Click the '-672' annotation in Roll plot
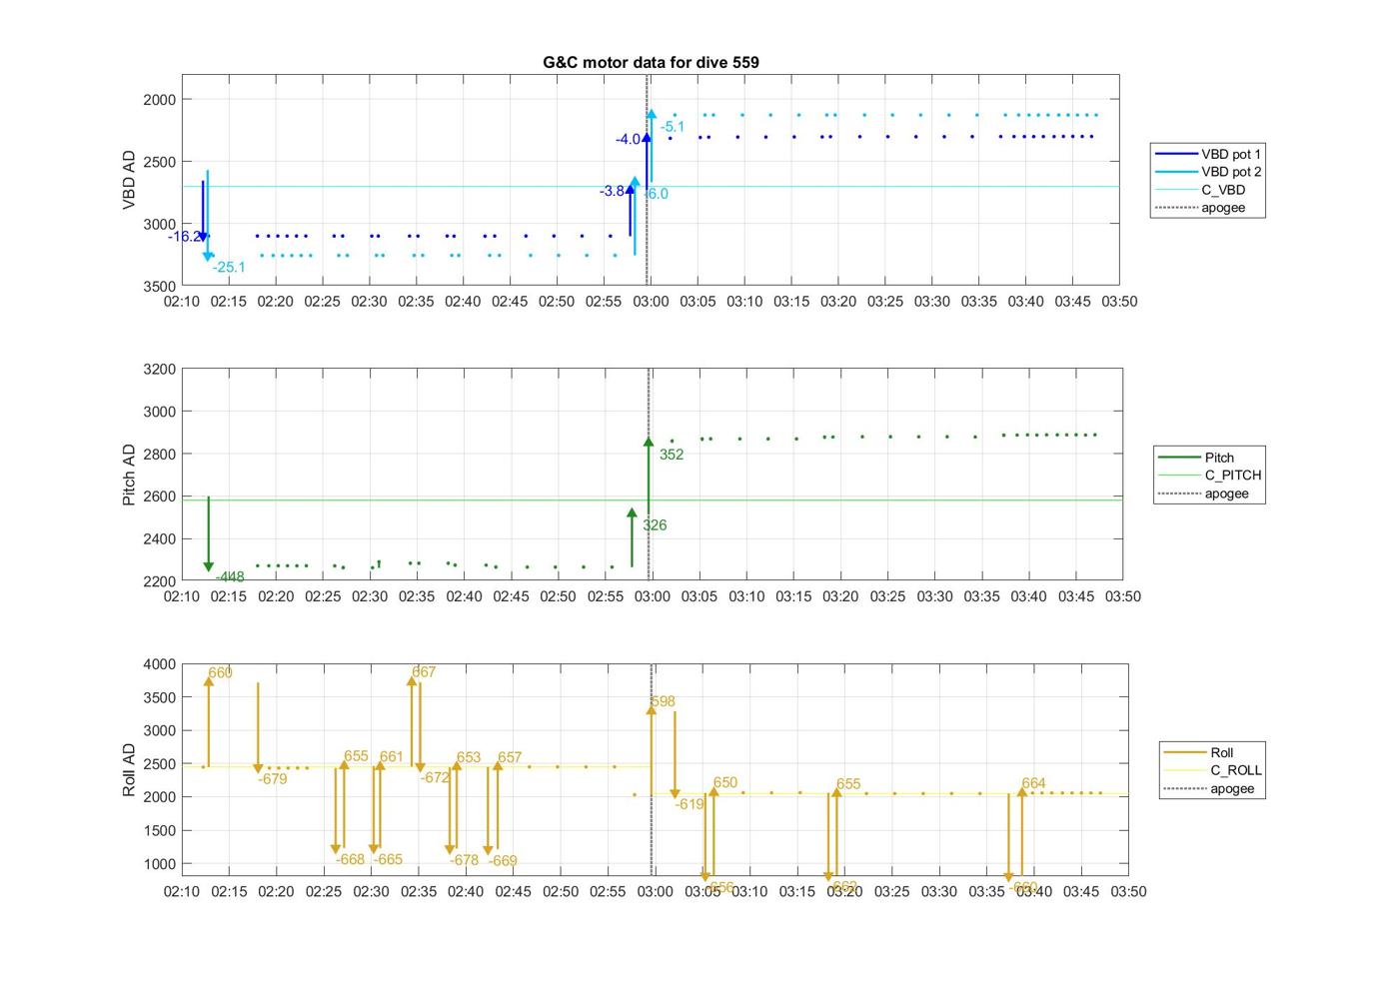 436,778
